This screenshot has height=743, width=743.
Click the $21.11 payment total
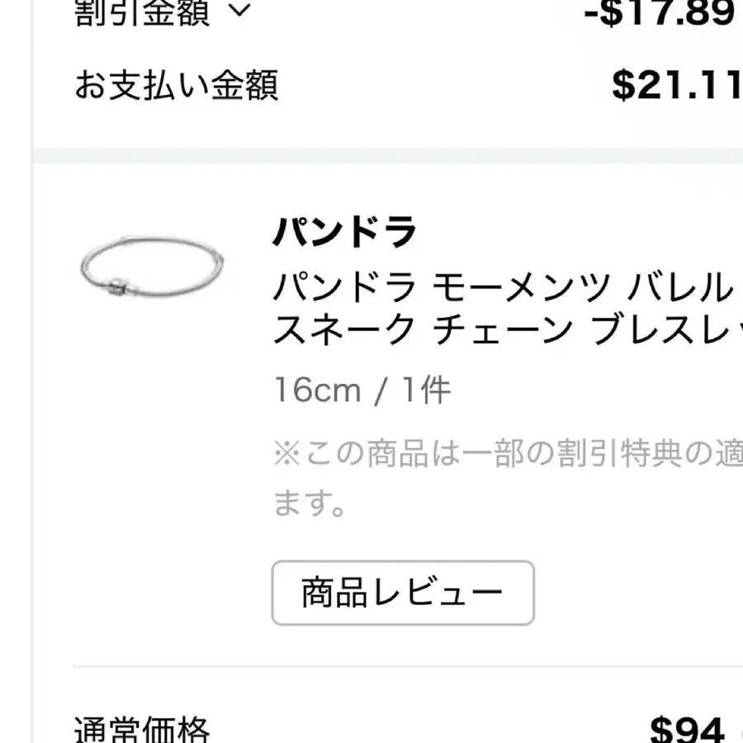point(675,85)
